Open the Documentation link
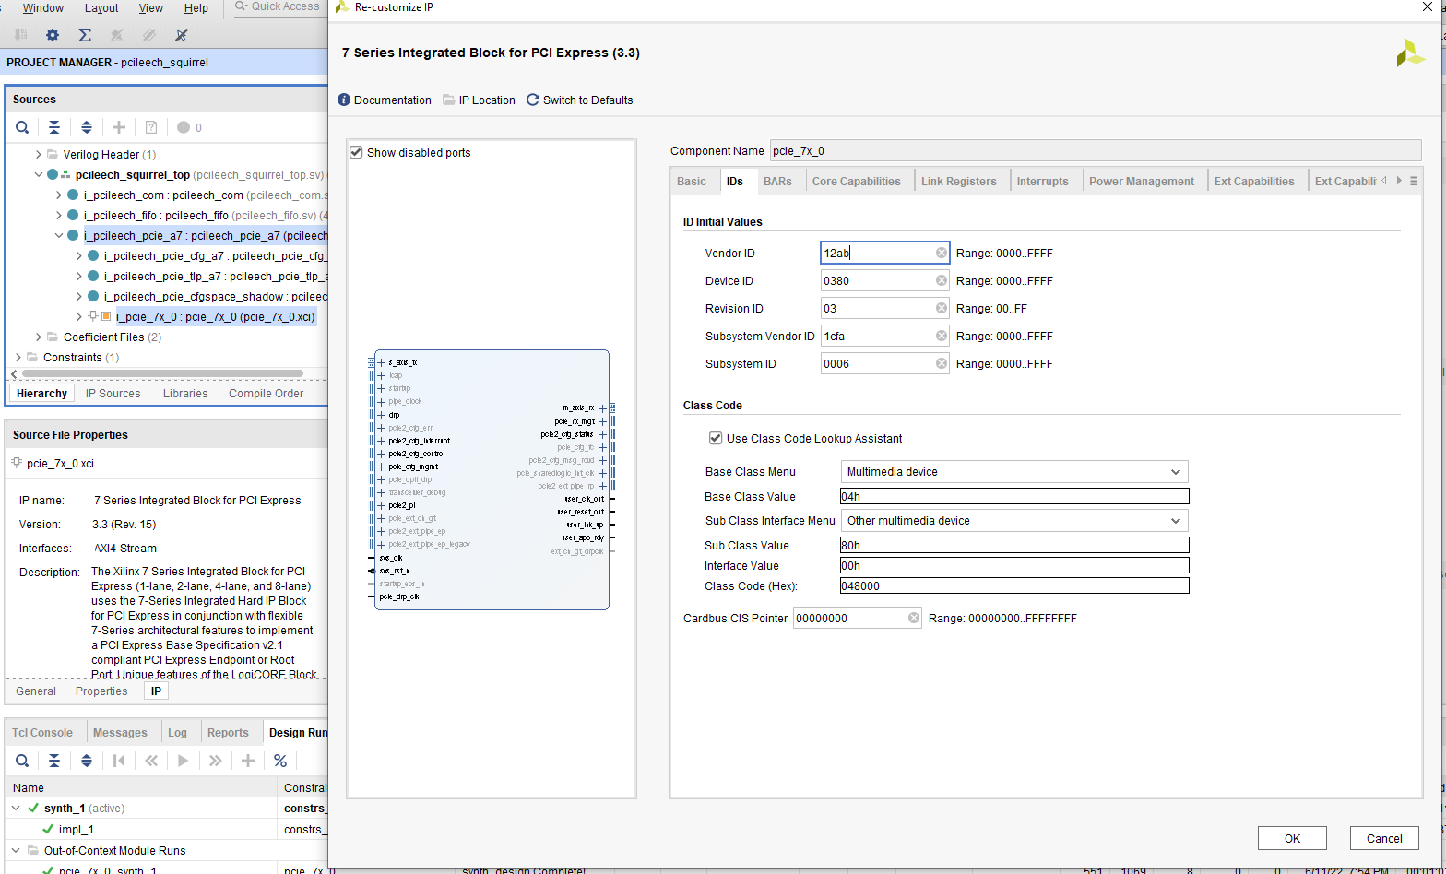Viewport: 1446px width, 874px height. point(385,100)
